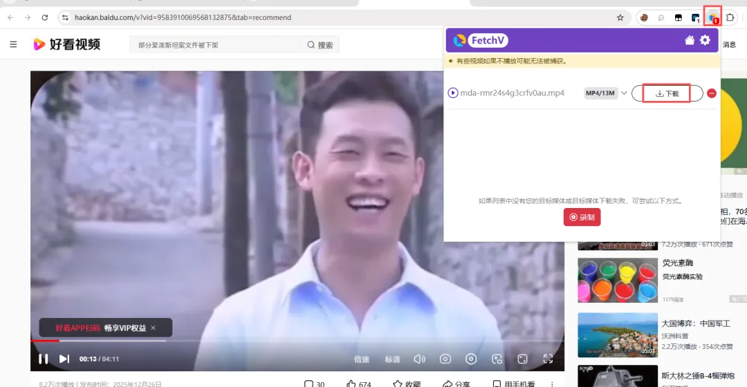Image resolution: width=747 pixels, height=387 pixels.
Task: Click the file name mda-rmr24s4g3crfv0au.mp4
Action: click(x=512, y=93)
